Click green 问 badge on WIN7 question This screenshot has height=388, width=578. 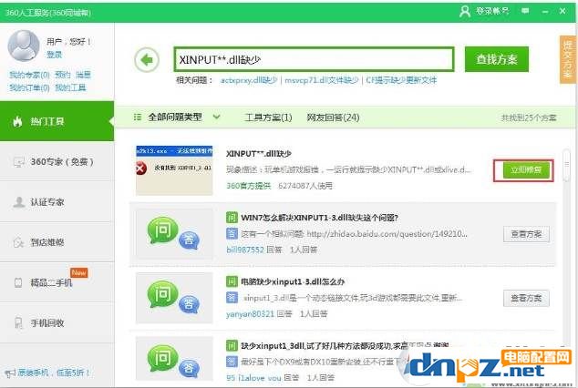tap(232, 218)
